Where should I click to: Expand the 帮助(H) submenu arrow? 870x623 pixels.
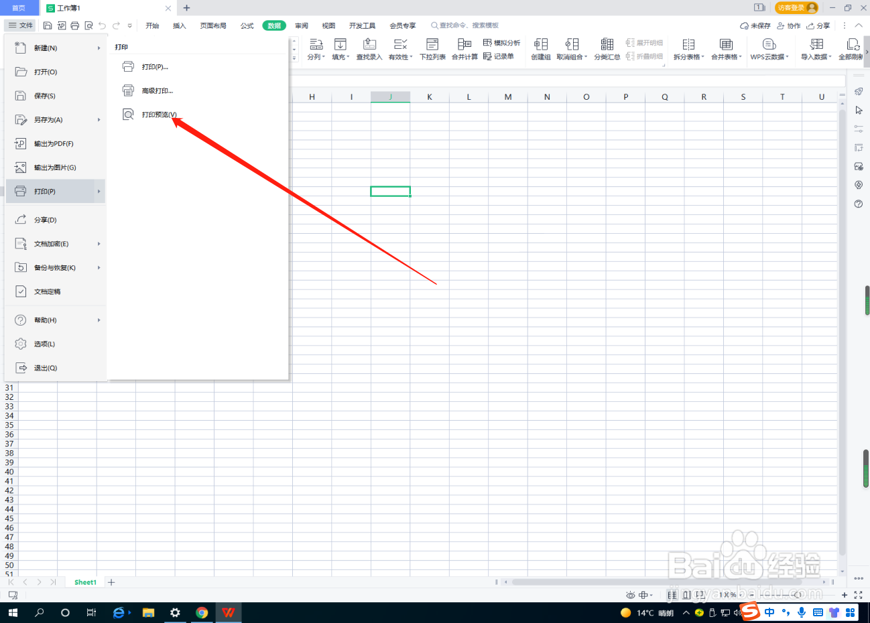coord(99,320)
